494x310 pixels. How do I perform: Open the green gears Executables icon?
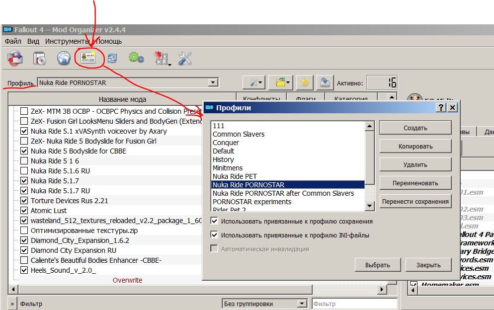[136, 59]
